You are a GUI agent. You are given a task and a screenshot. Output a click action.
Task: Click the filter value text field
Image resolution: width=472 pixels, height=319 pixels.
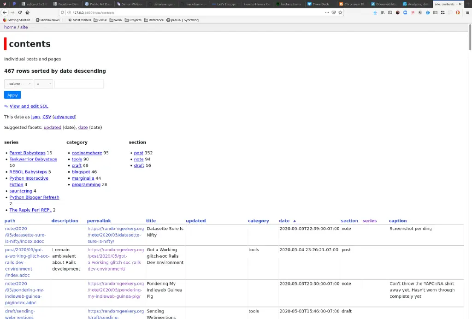coord(79,84)
